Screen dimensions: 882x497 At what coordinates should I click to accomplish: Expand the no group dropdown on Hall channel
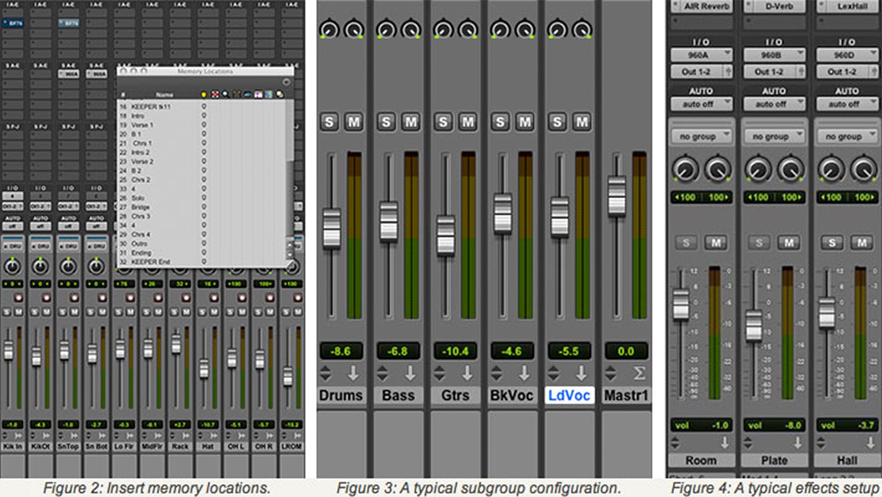point(847,136)
